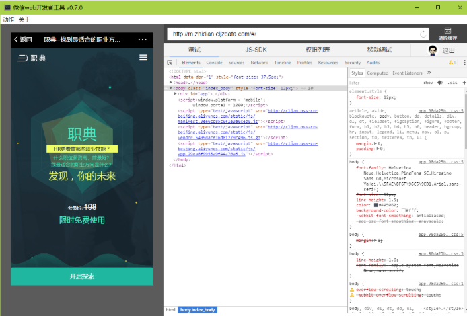The width and height of the screenshot is (467, 316).
Task: Click the user avatar next to 退出
Action: coord(433,50)
